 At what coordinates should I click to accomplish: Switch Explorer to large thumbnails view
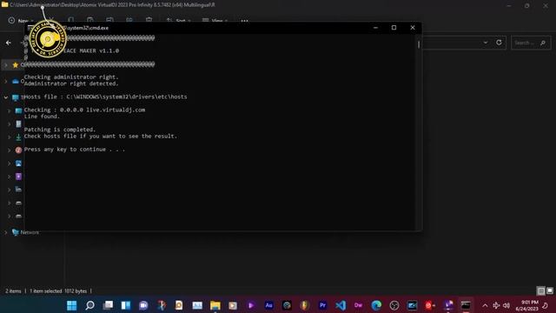550,291
